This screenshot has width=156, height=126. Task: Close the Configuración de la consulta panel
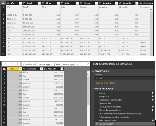coord(154,64)
